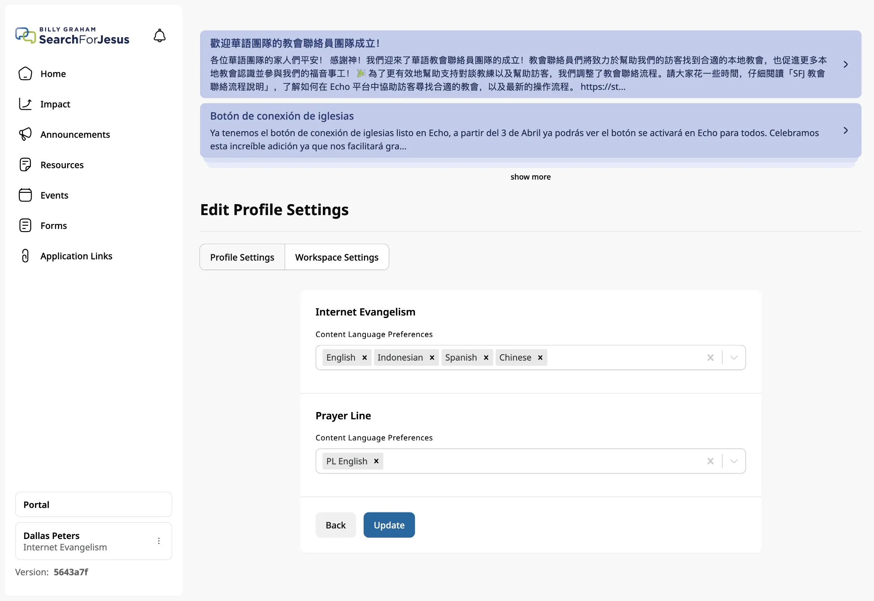This screenshot has height=601, width=874.
Task: Click the Home icon in sidebar
Action: point(25,74)
